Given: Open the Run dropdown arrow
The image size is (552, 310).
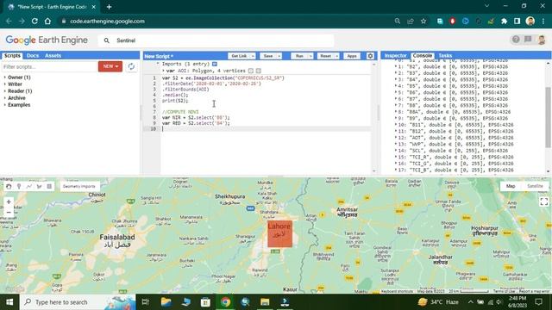Looking at the screenshot, I should pos(310,56).
